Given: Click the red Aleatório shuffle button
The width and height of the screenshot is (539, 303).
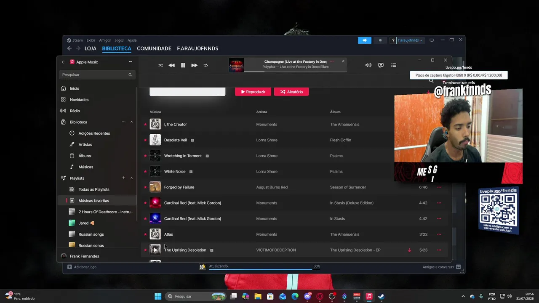Looking at the screenshot, I should [x=291, y=92].
